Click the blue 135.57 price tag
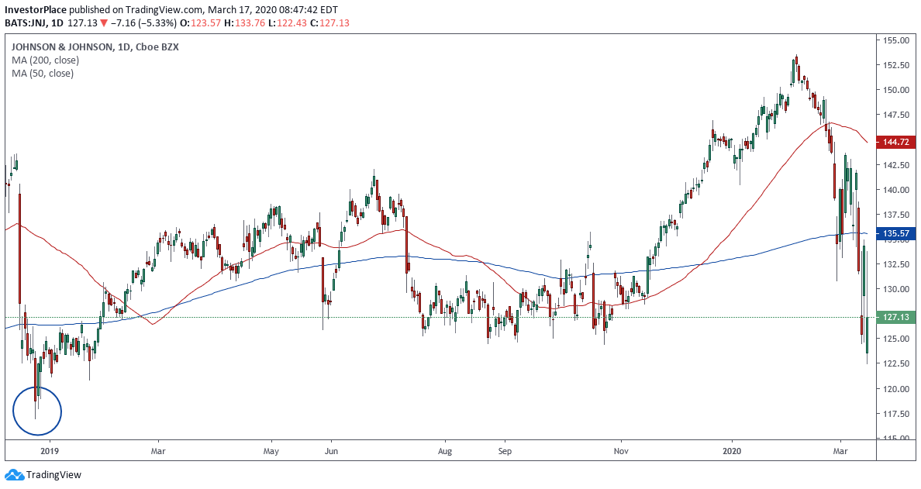The height and width of the screenshot is (489, 921). pos(895,233)
